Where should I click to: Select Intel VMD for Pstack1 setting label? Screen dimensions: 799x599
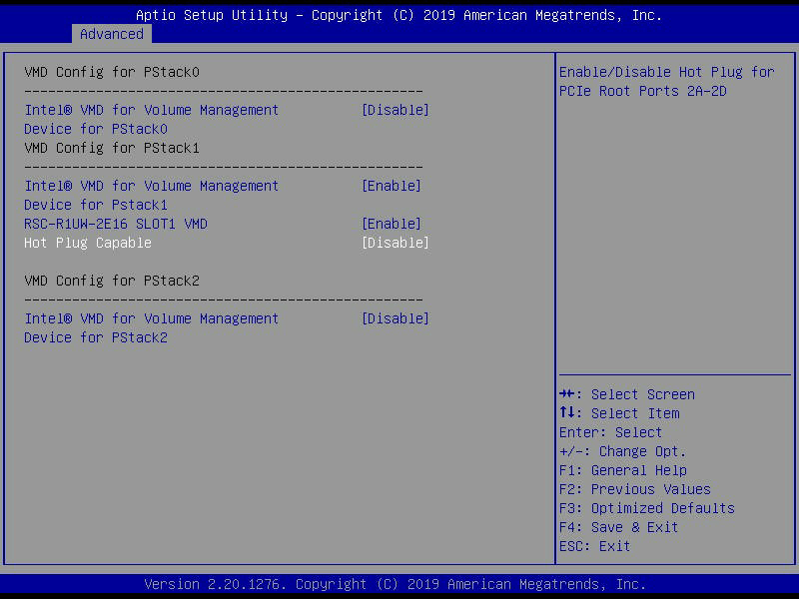152,195
